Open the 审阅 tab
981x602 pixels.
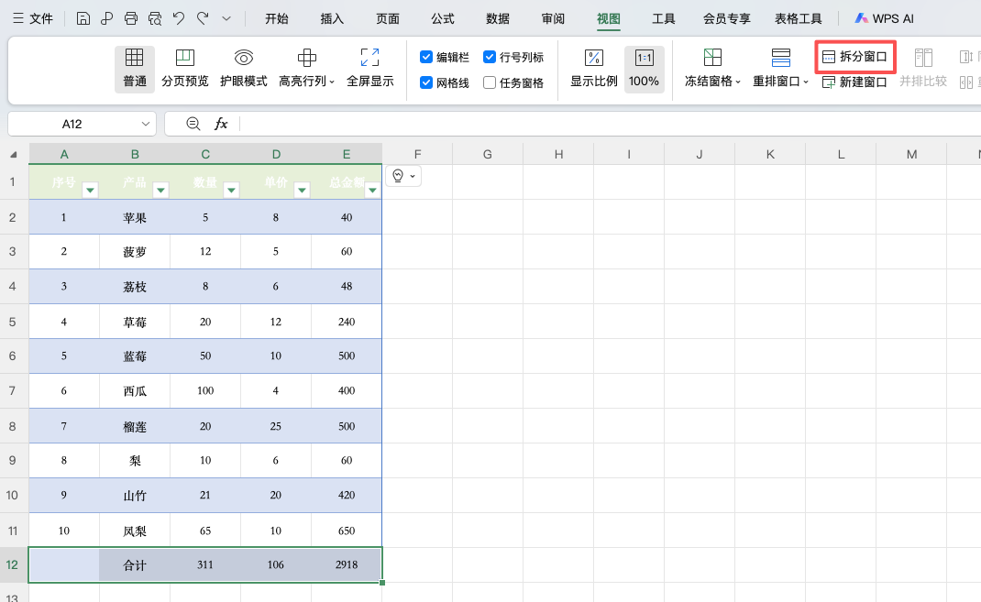[553, 18]
